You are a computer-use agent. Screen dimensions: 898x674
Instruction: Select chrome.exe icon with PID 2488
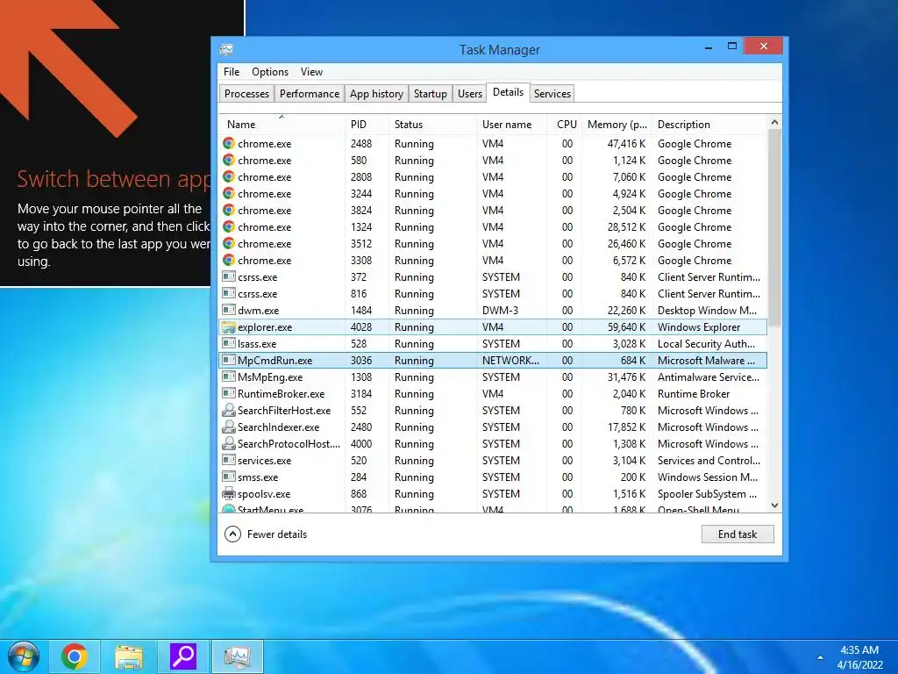pos(229,143)
